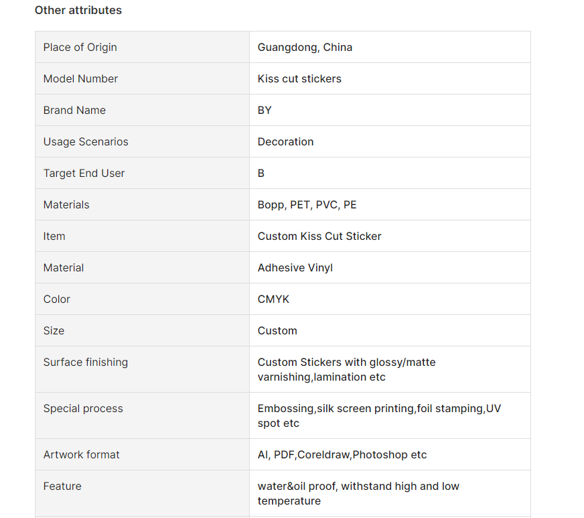Click the Guangdong, China value
The image size is (584, 518).
click(305, 48)
